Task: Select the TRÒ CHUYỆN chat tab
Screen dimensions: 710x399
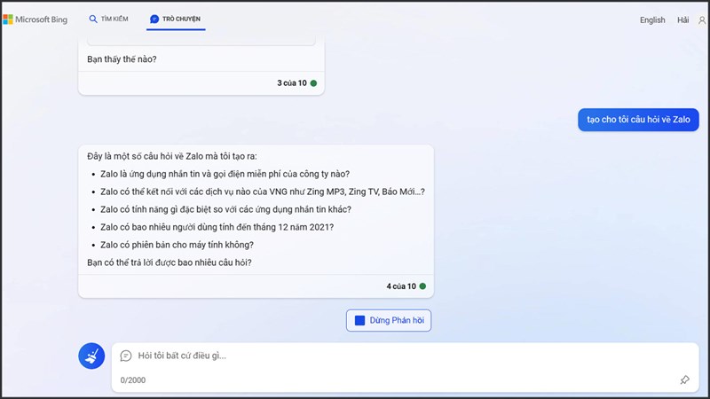Action: (176, 19)
